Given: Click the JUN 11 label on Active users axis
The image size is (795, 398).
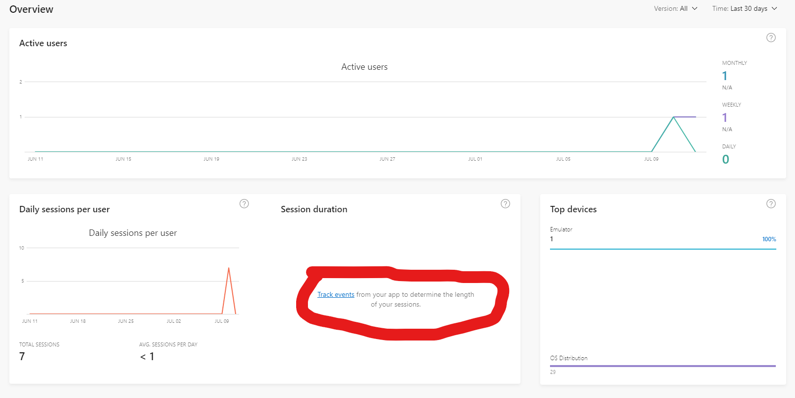Looking at the screenshot, I should [35, 159].
